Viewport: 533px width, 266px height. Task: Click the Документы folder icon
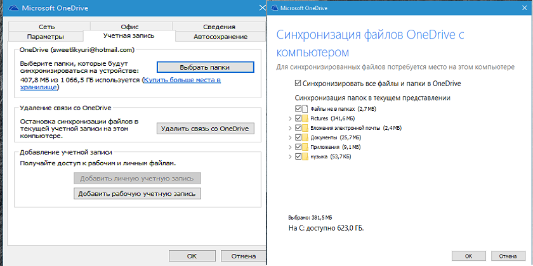(305, 138)
